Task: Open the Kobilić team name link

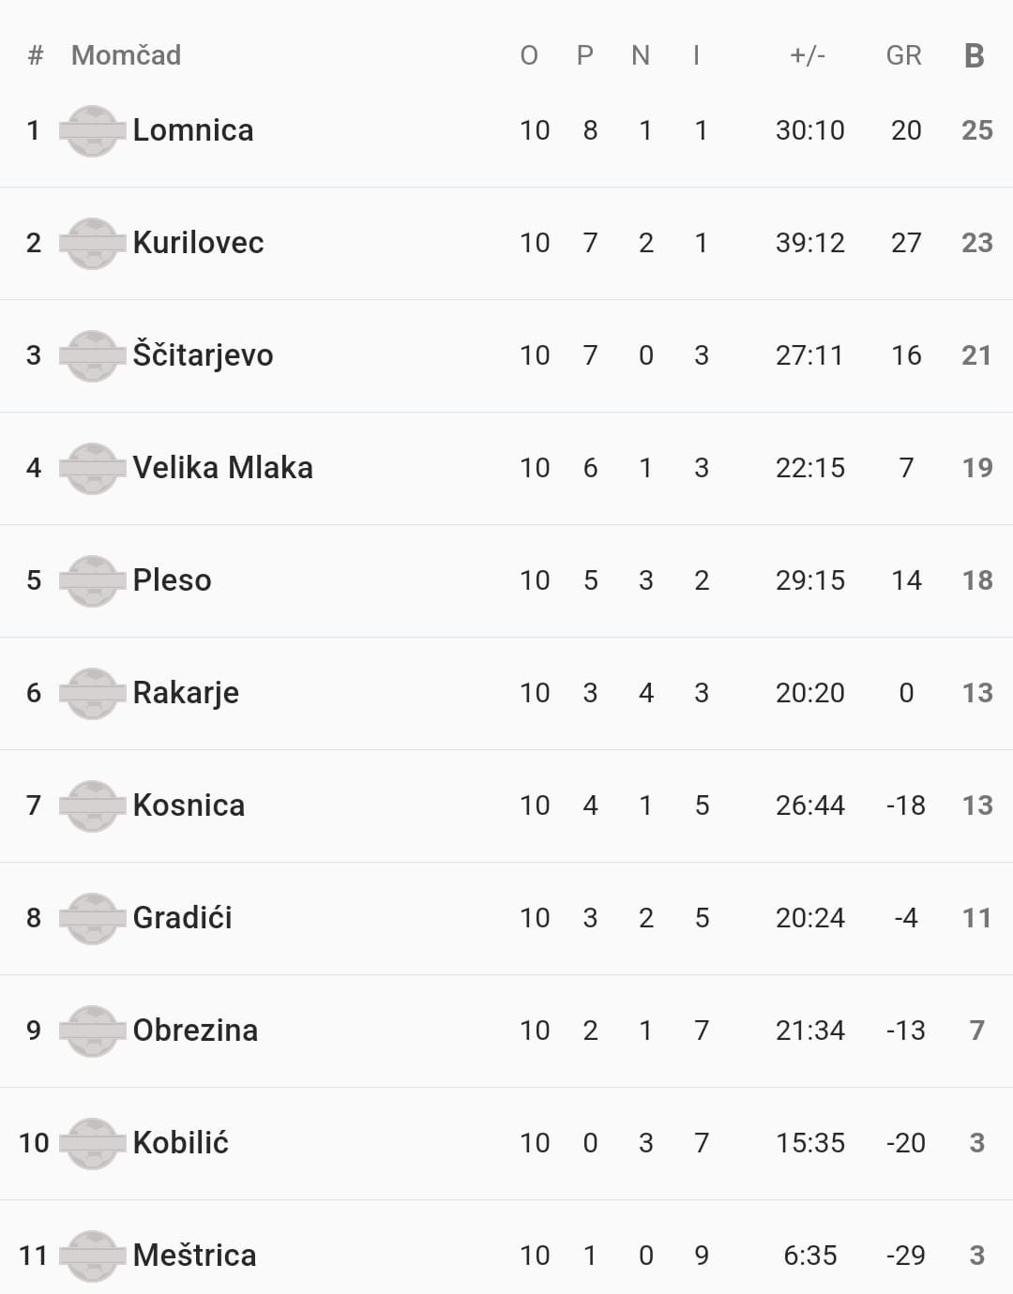Action: click(x=180, y=1143)
